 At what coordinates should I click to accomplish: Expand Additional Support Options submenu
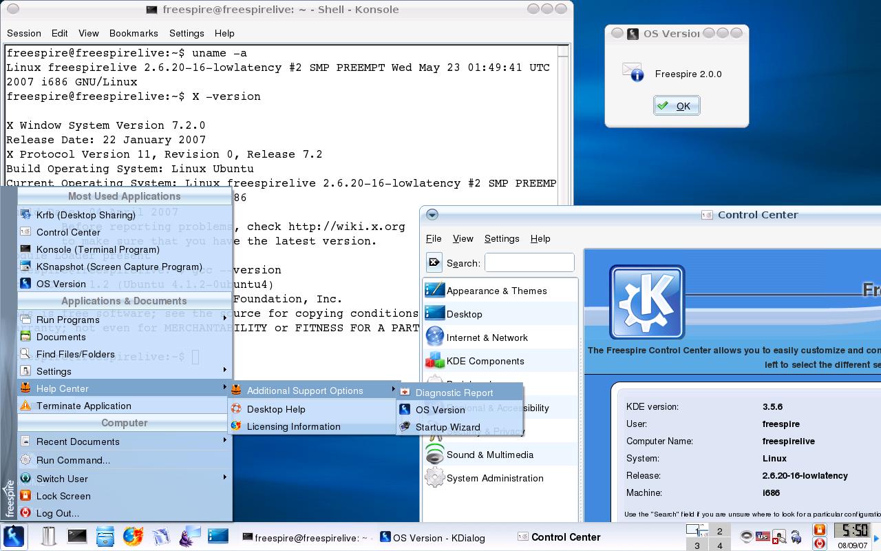pos(312,391)
